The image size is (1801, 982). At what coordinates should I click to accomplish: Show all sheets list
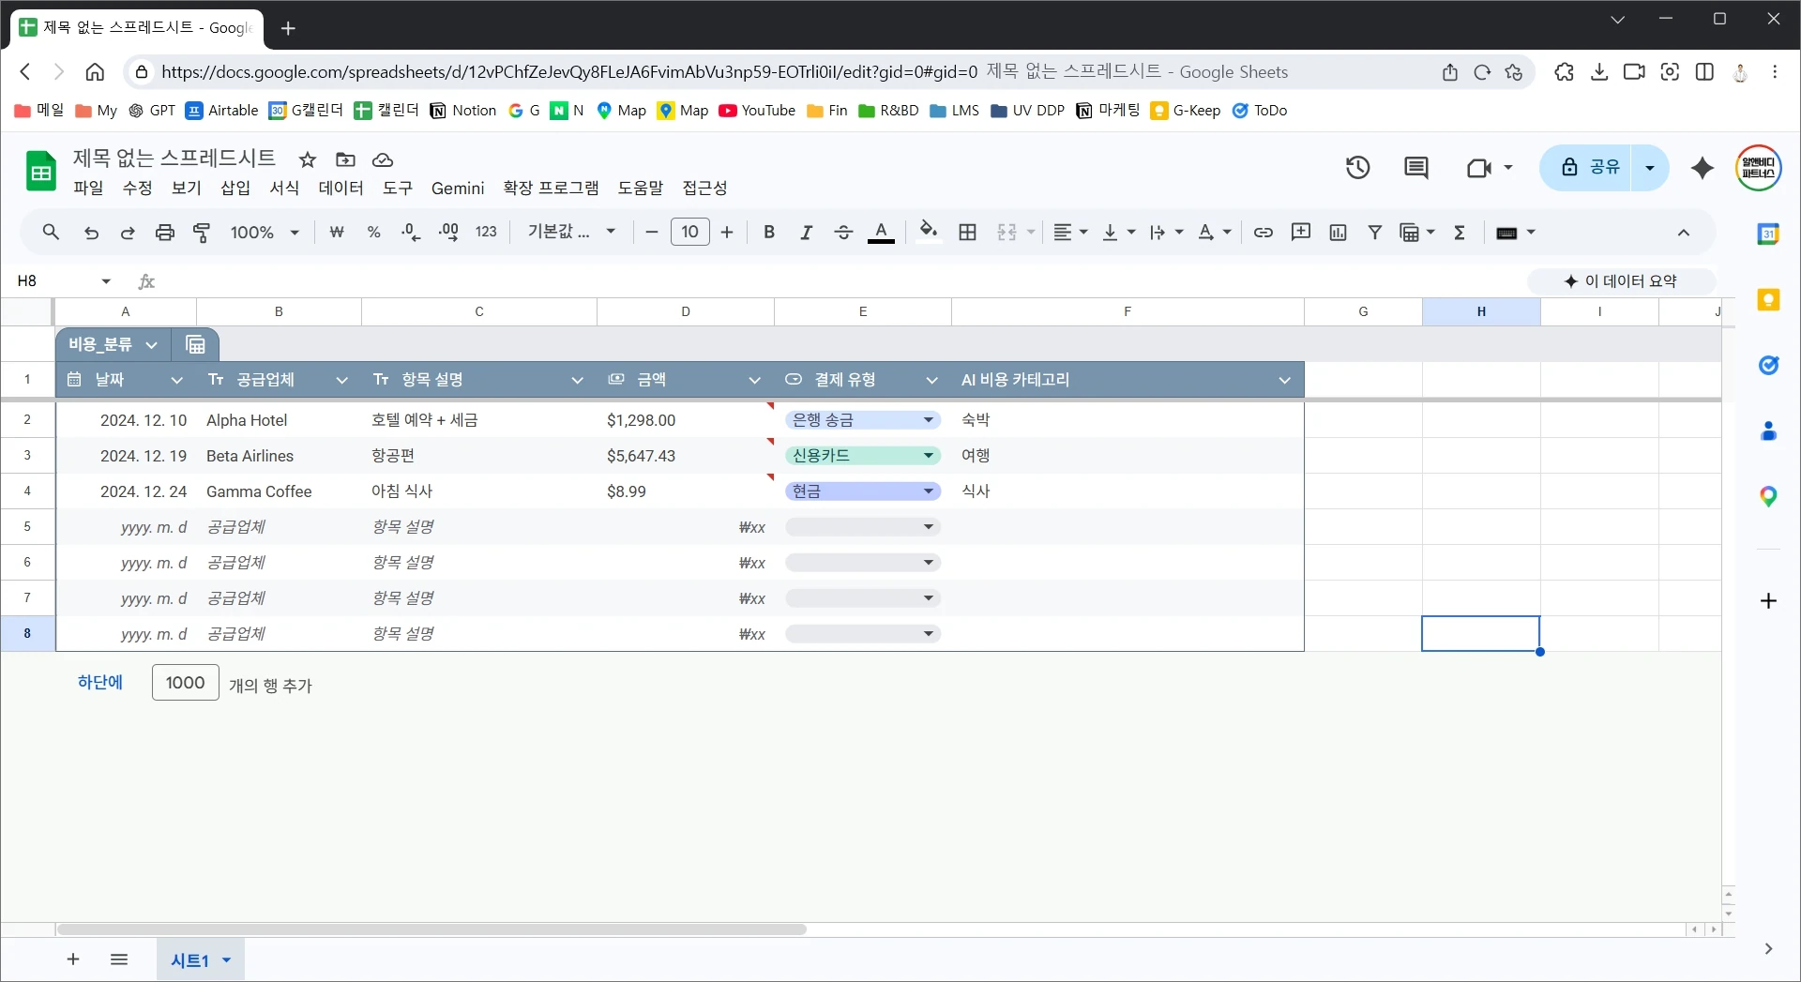(119, 959)
